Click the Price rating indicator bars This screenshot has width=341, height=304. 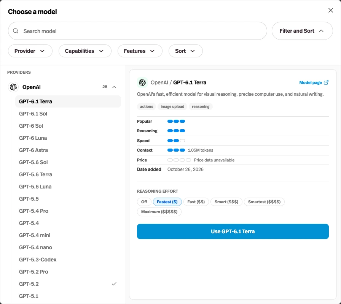point(179,160)
